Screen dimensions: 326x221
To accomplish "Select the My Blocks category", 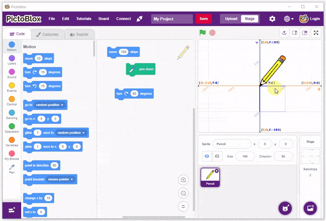I will point(12,155).
